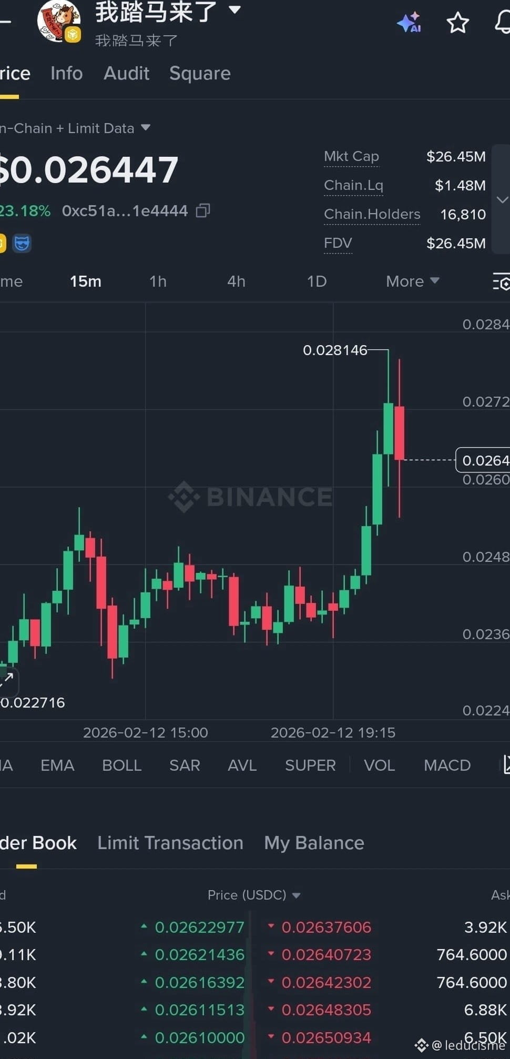Select the 4h timeframe
Image resolution: width=510 pixels, height=1059 pixels.
236,281
